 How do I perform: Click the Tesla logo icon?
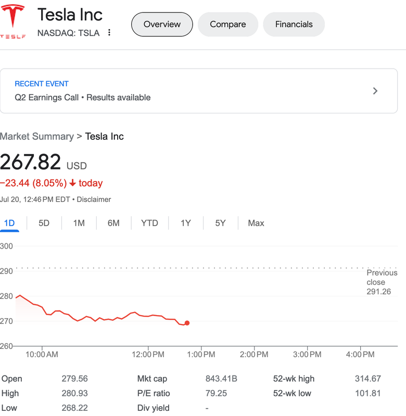click(13, 21)
